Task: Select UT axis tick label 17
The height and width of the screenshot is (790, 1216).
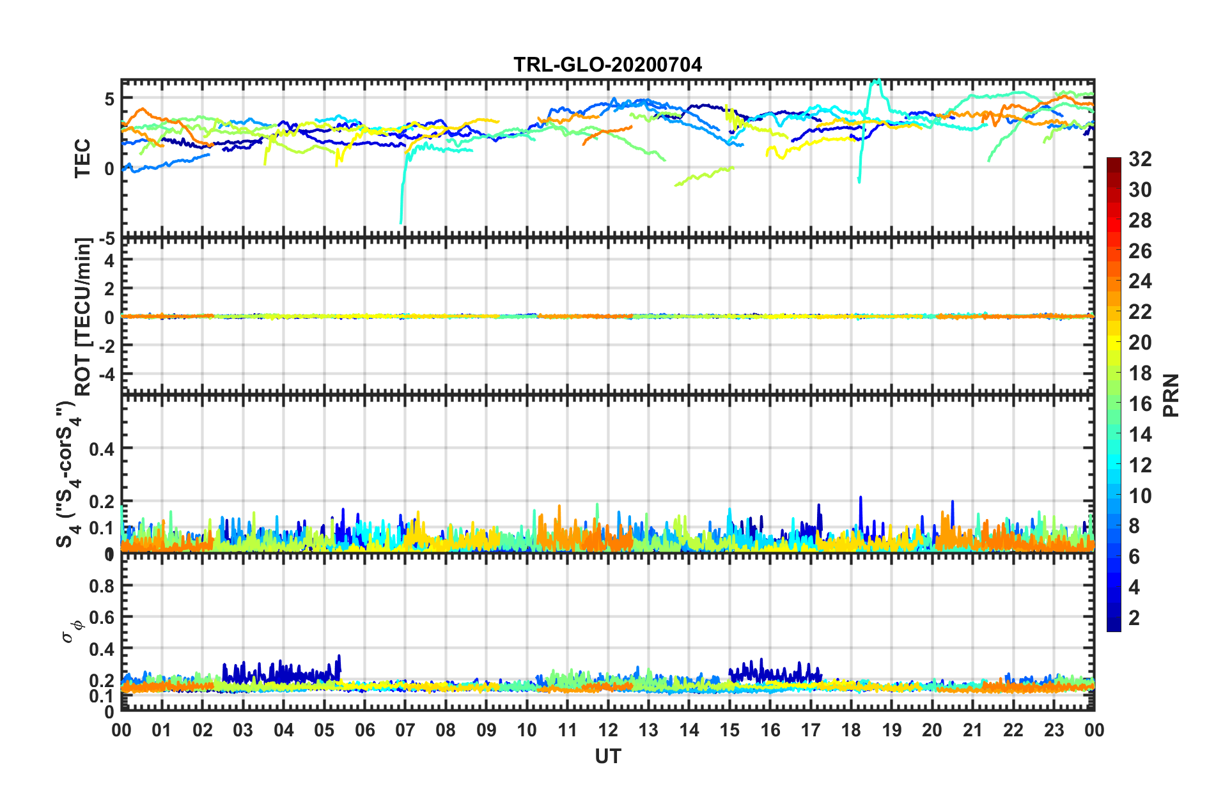Action: [x=811, y=730]
